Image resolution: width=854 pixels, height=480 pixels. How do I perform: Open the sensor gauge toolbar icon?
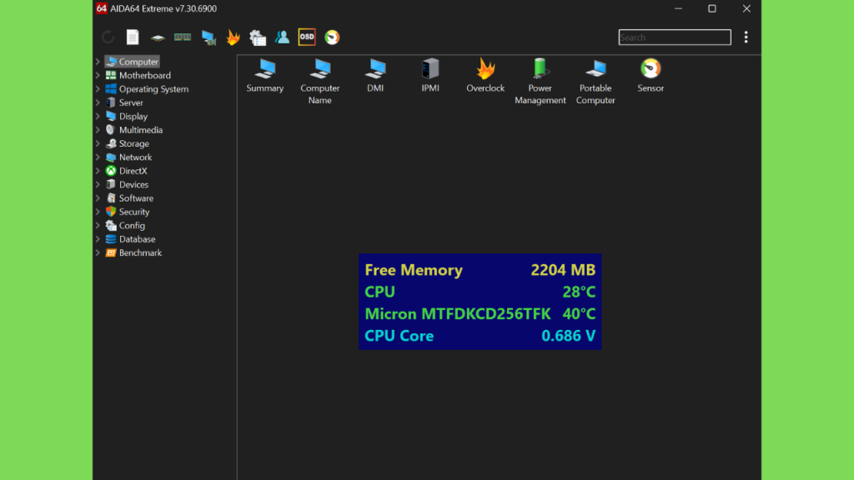coord(332,37)
